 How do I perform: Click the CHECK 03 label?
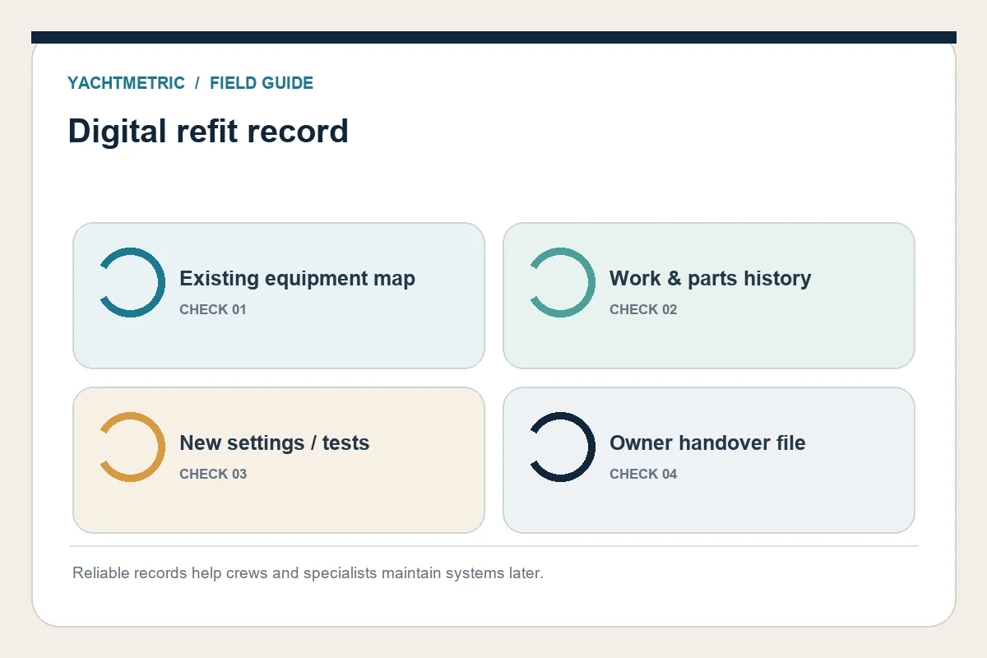(x=213, y=474)
